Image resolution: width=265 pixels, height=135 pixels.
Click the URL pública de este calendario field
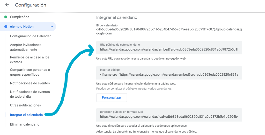point(169,49)
